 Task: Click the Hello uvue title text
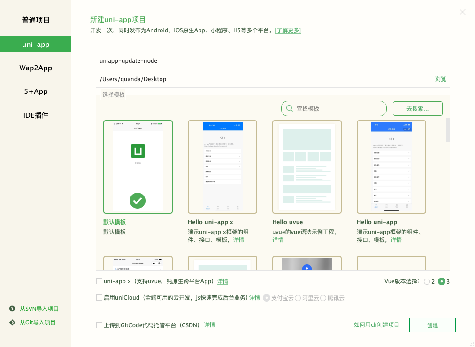pos(287,222)
